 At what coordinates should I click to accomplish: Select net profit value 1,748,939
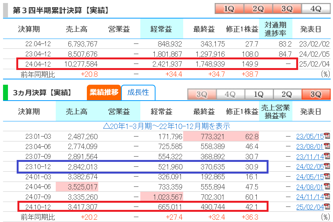210,64
